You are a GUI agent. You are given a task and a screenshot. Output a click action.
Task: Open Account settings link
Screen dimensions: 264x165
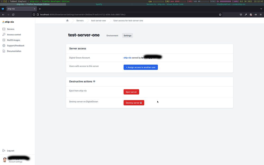pos(16,162)
